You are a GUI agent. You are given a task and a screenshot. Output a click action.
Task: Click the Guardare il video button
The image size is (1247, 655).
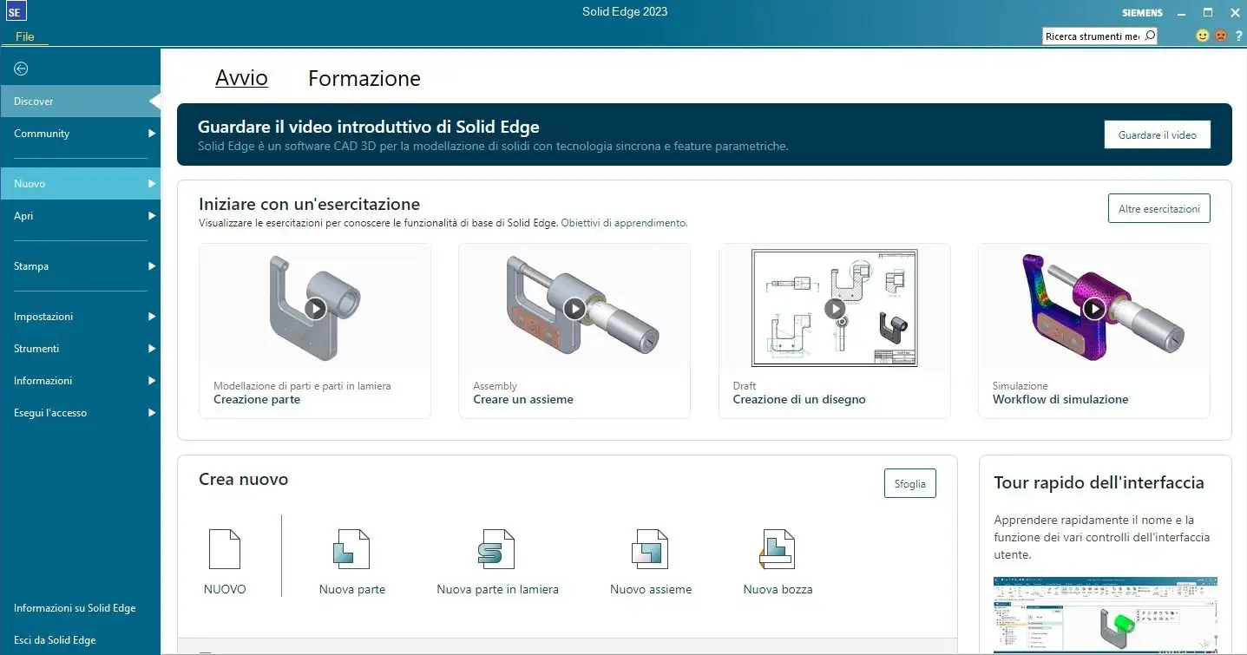(1157, 135)
